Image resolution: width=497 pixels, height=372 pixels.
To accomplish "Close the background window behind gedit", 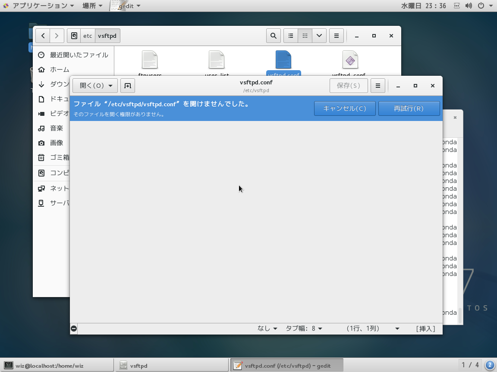I will (455, 118).
